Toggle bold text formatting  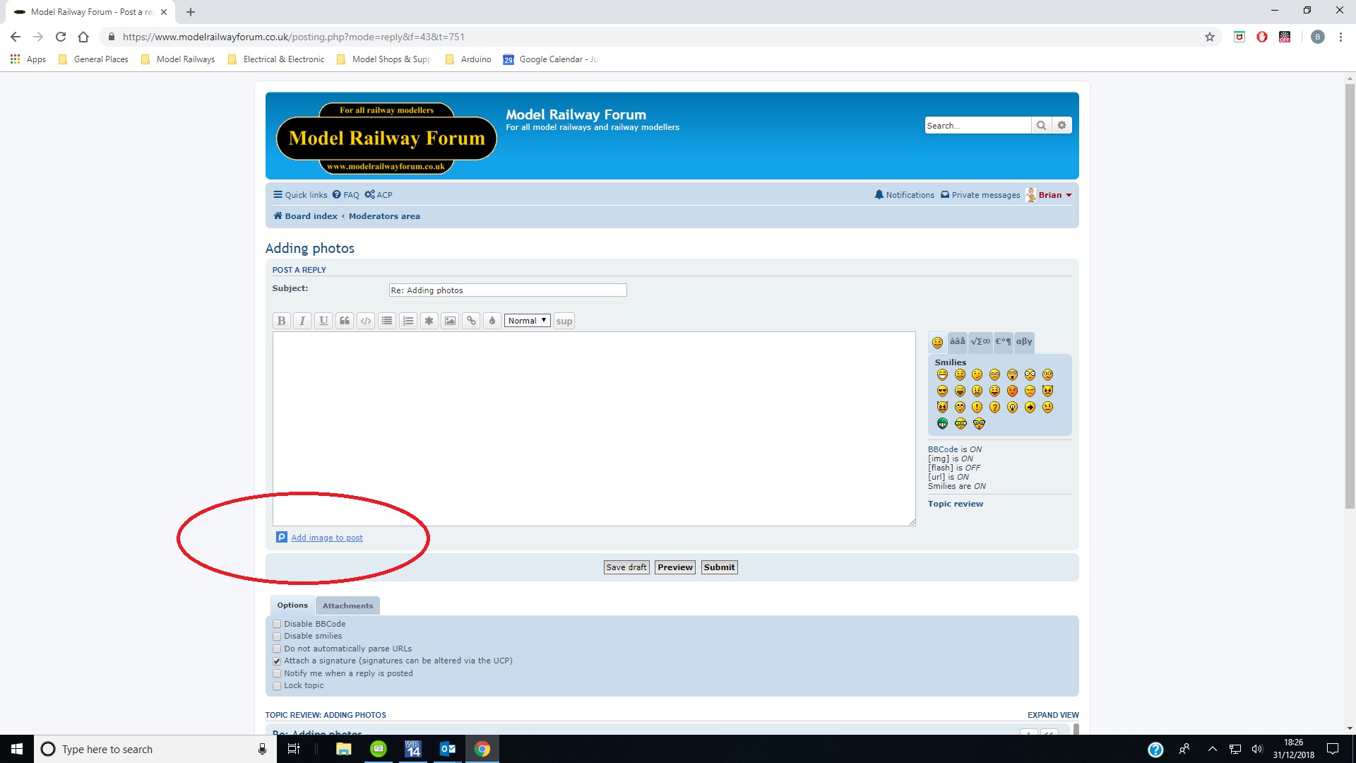coord(281,321)
